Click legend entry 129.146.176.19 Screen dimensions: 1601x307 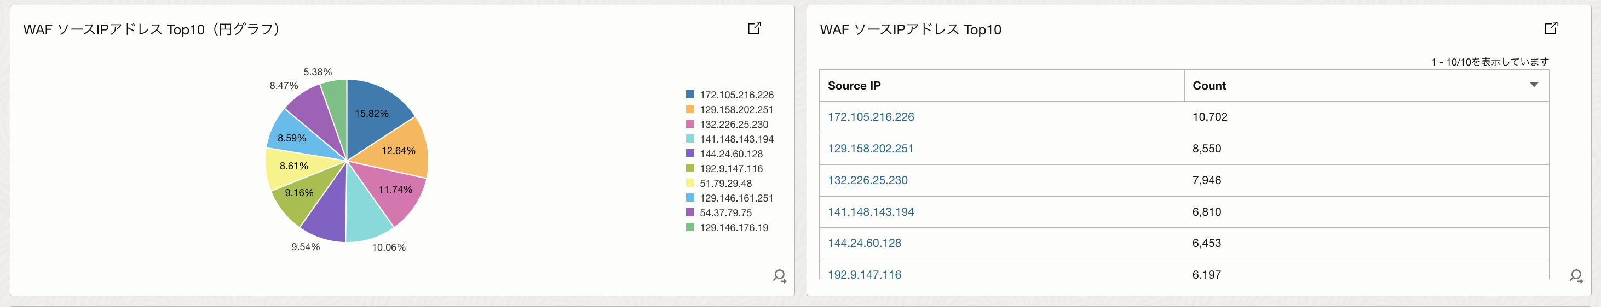pos(733,228)
